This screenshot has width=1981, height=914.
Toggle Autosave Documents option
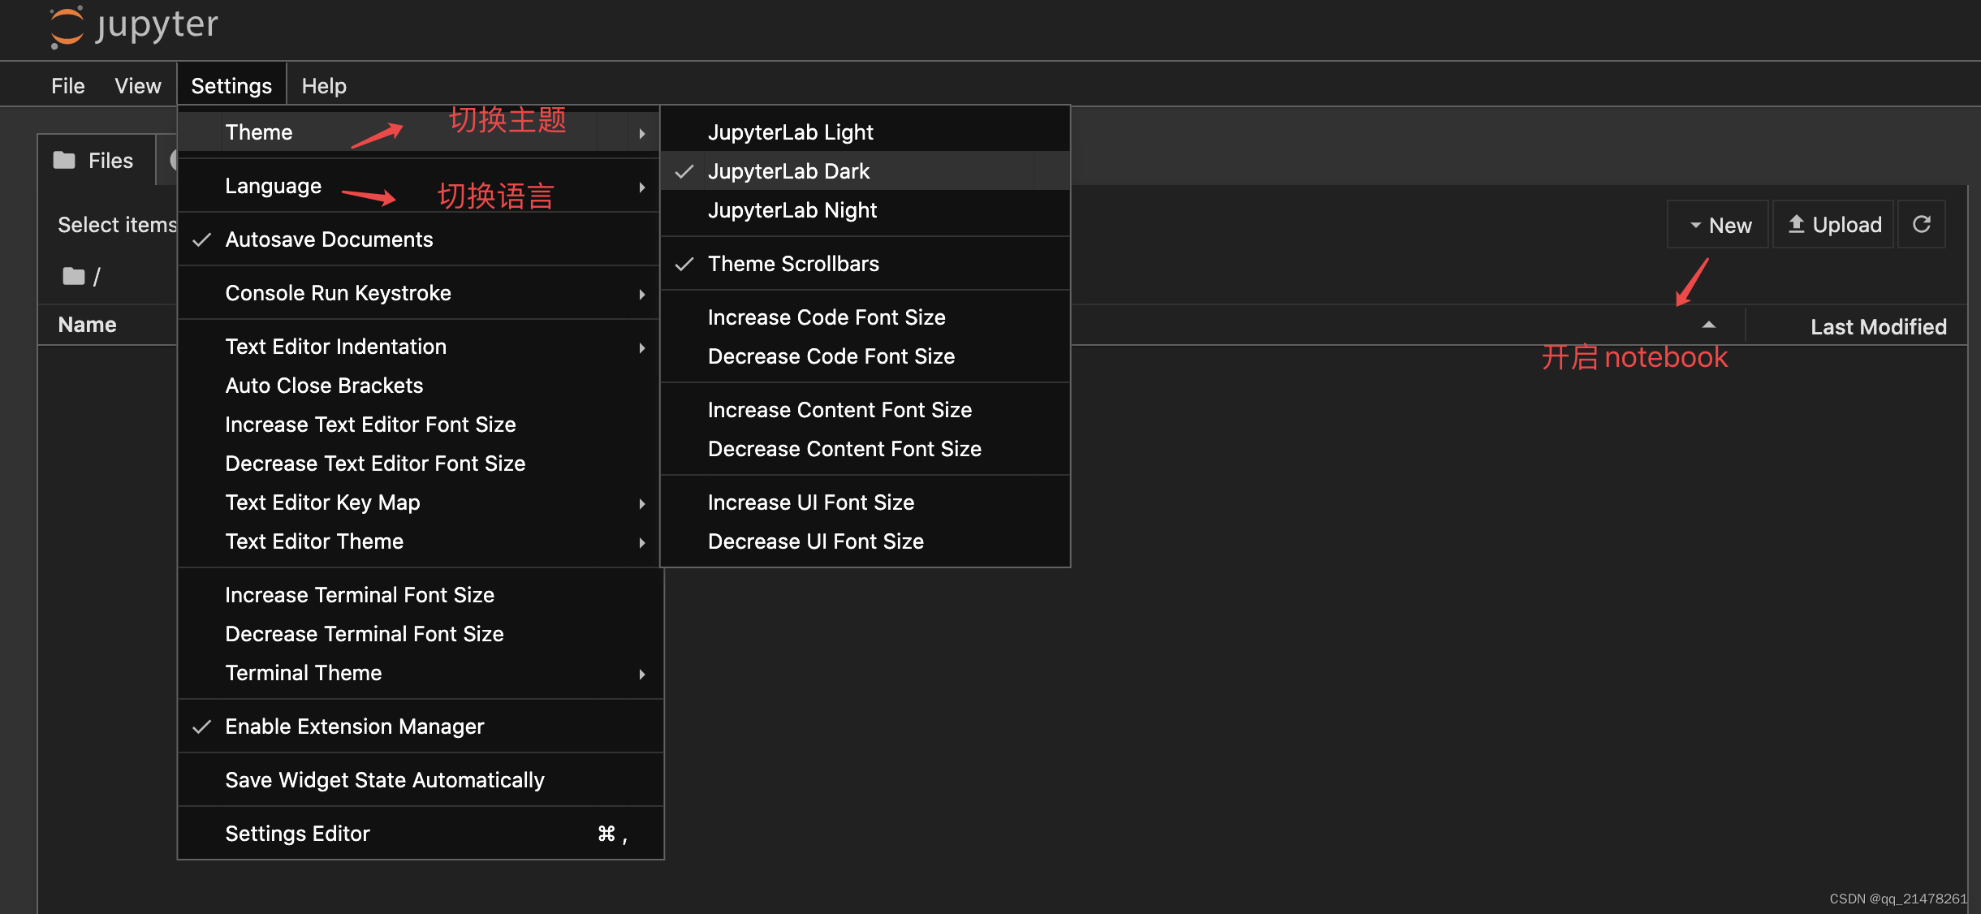(329, 239)
